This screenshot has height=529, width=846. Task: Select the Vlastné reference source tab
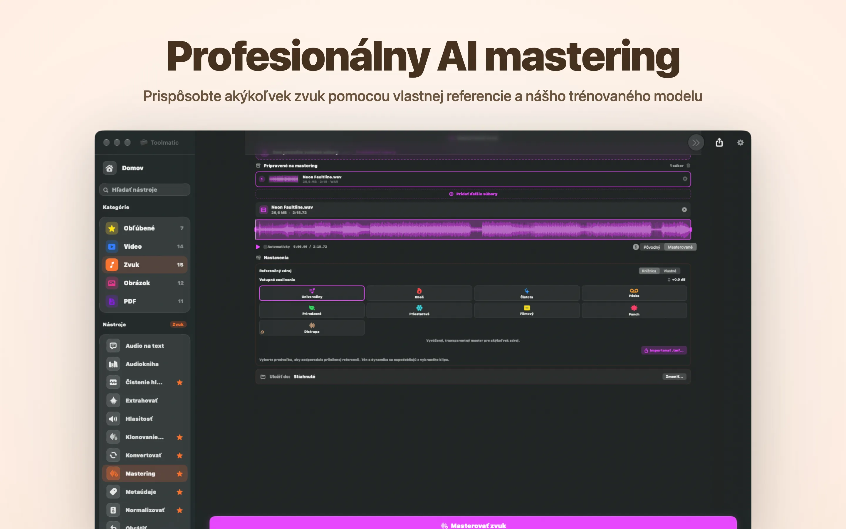point(670,271)
